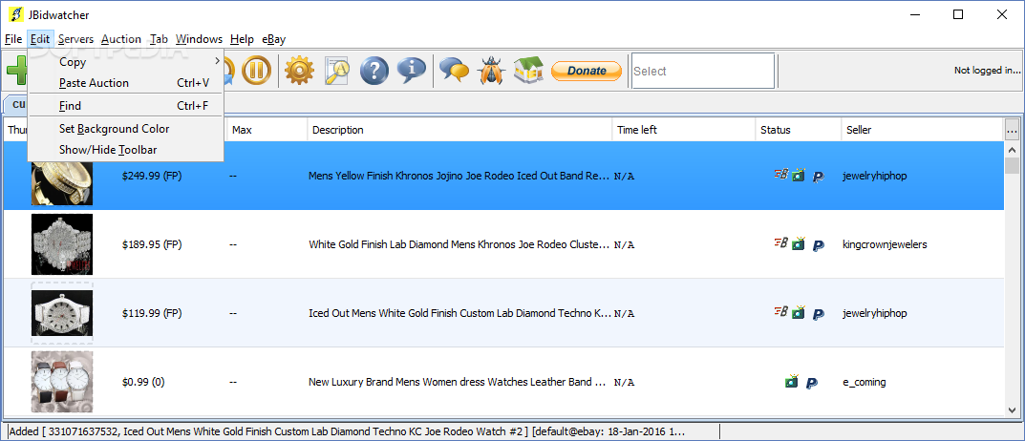Screen dimensions: 1025x441
Task: Close the open Edit menu
Action: (40, 39)
